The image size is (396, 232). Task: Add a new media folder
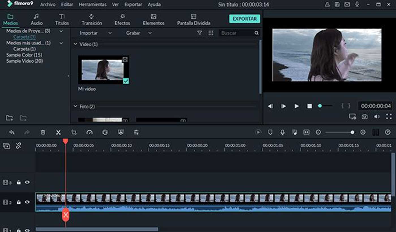tap(9, 118)
